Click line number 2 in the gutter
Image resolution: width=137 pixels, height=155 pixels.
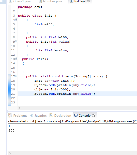click(x=14, y=11)
